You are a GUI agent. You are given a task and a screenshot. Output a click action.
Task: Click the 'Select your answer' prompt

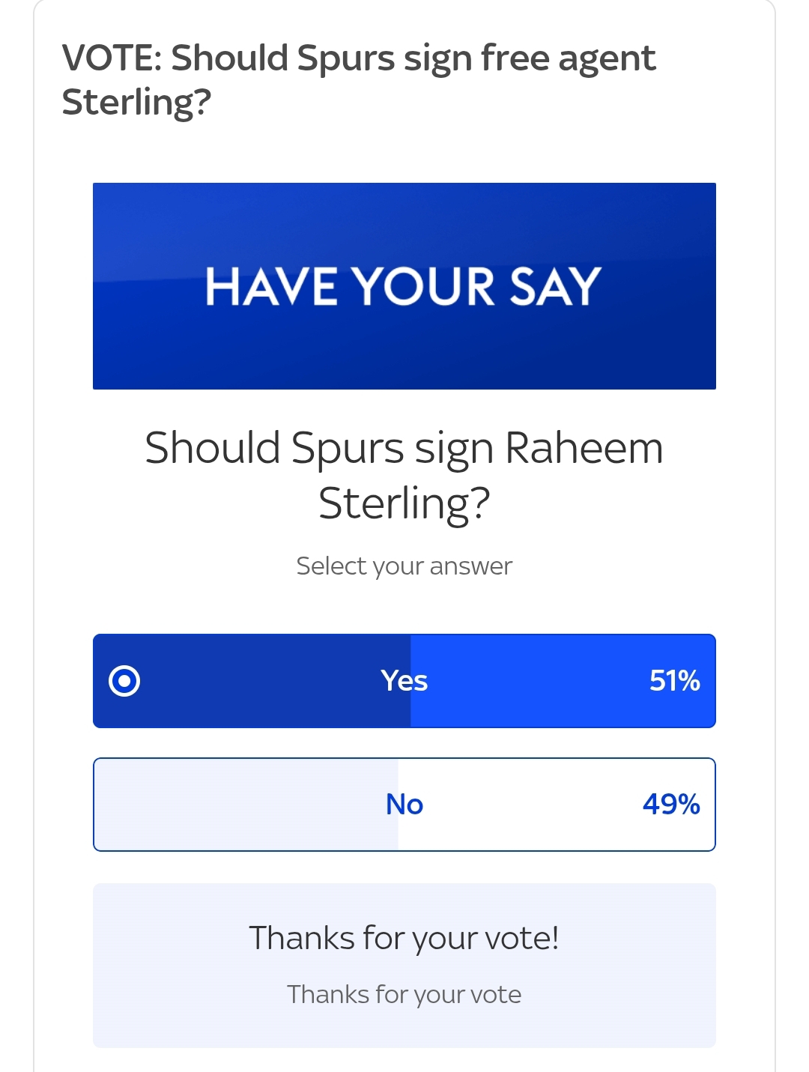coord(404,566)
